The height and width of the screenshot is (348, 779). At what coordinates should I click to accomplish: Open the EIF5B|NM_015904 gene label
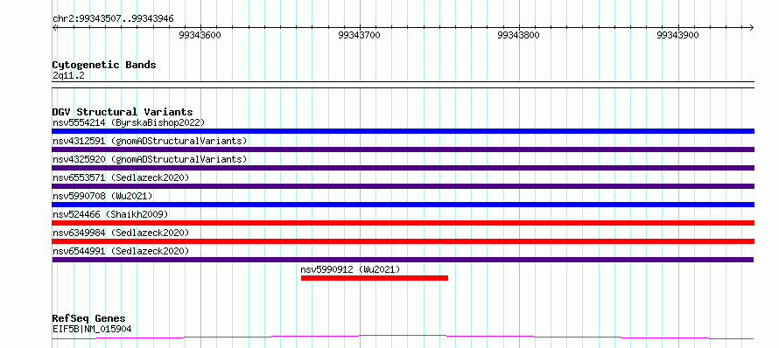click(92, 329)
